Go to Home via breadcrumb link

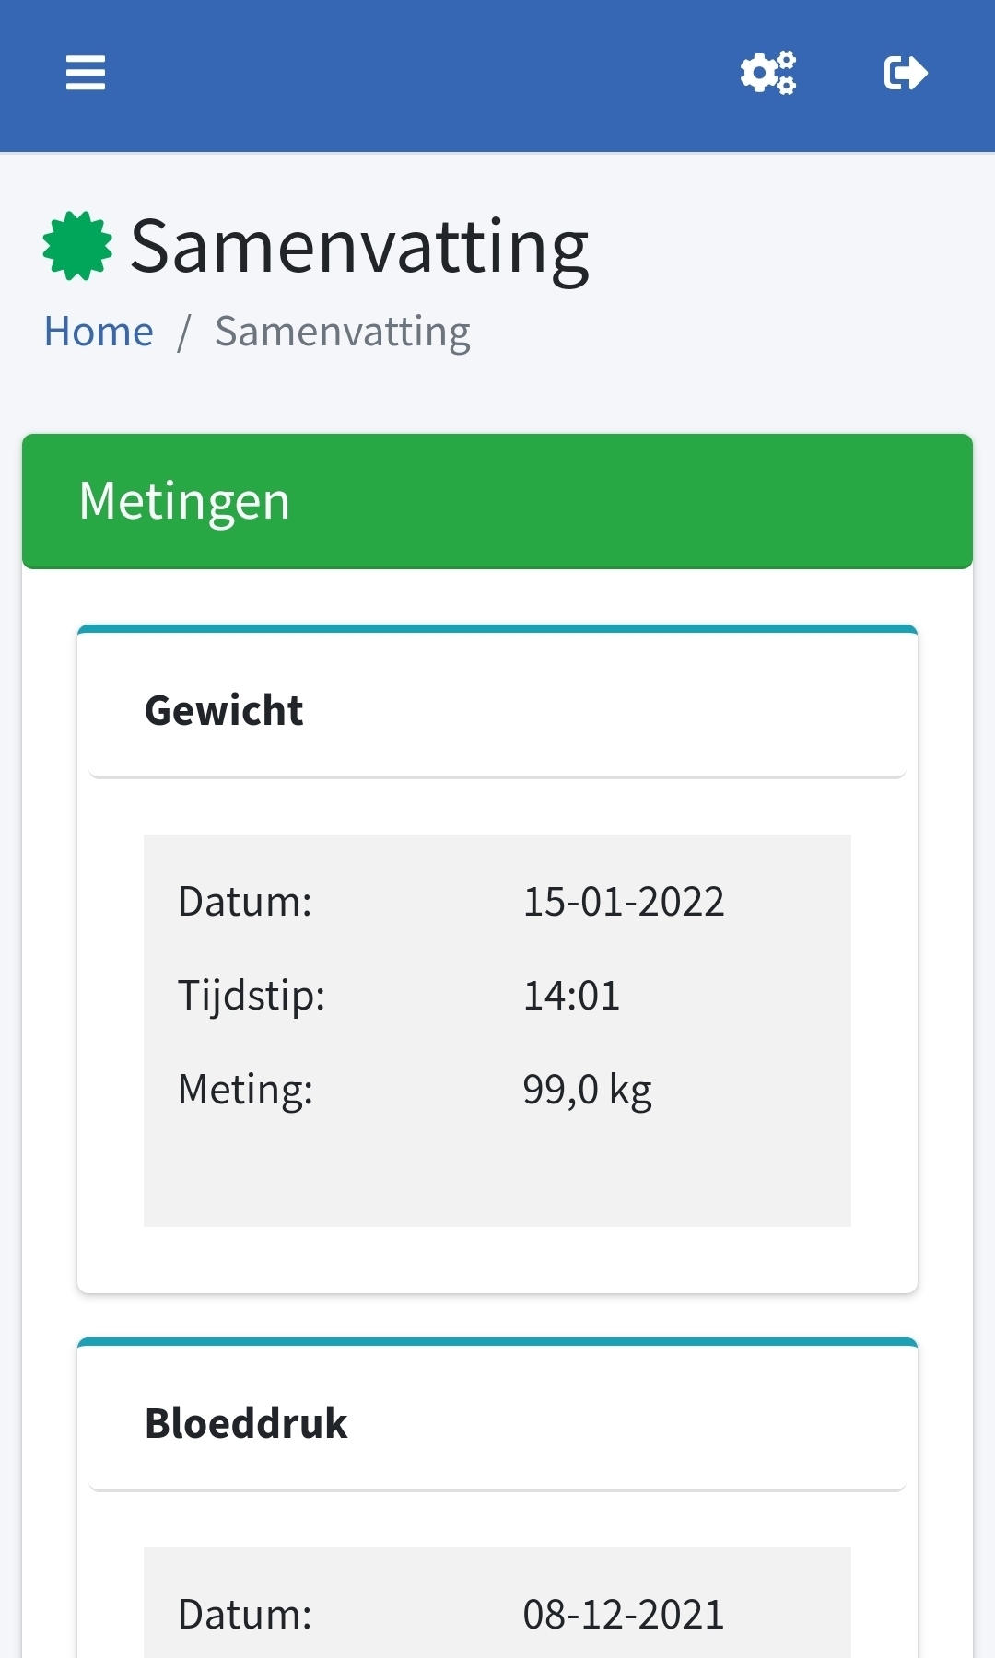99,332
